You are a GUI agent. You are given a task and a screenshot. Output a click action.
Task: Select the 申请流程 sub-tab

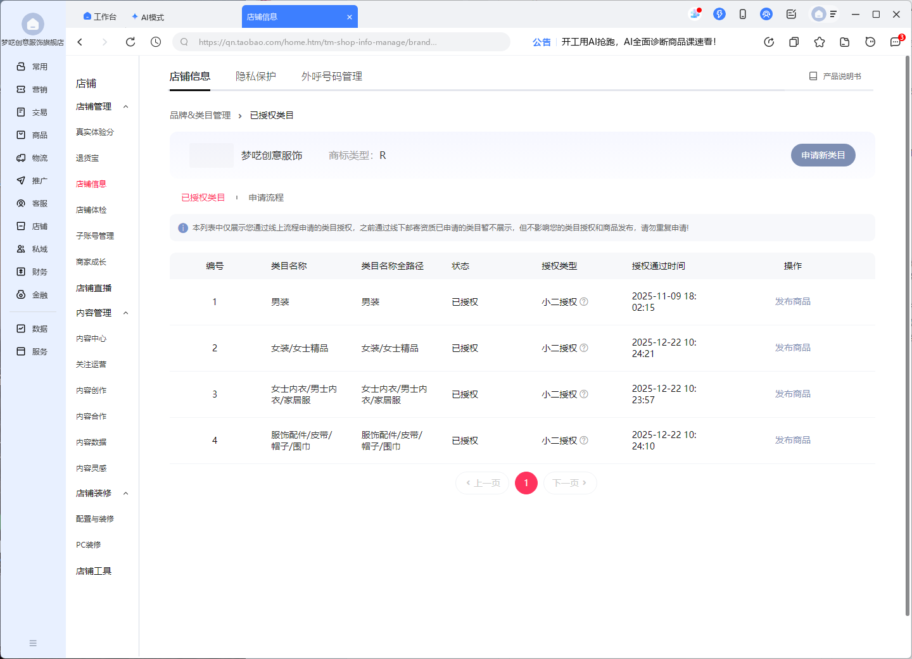(x=266, y=198)
